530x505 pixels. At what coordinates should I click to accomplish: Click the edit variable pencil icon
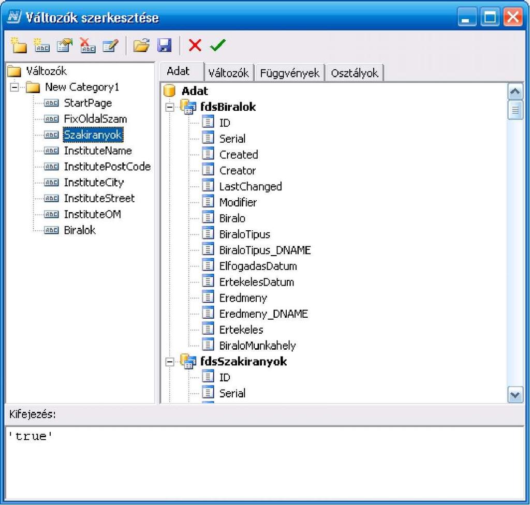[111, 46]
